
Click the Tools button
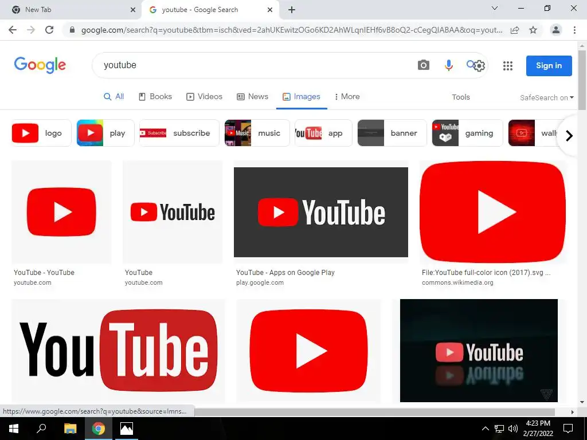point(460,97)
